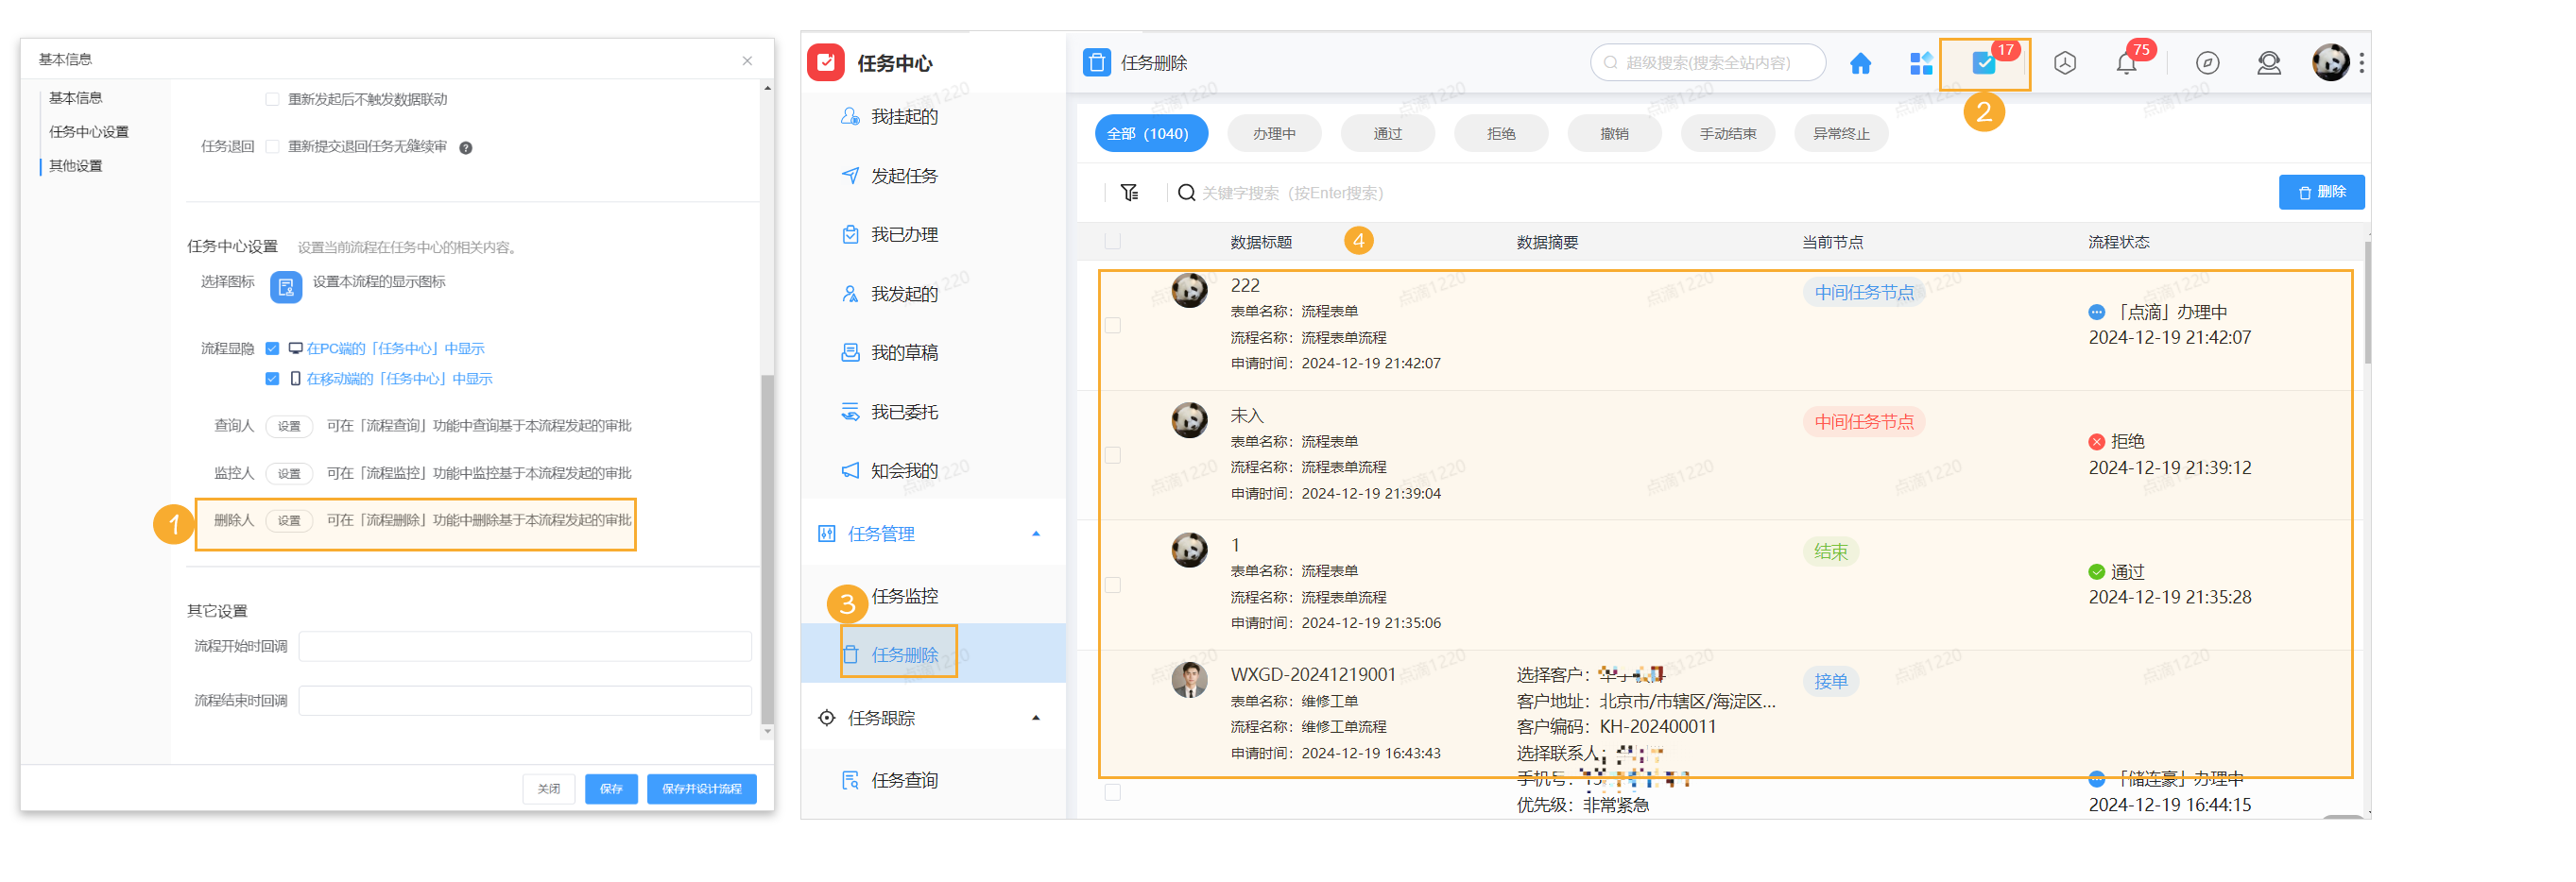Viewport: 2576px width, 882px height.
Task: Open the apps grid icon
Action: click(1921, 63)
